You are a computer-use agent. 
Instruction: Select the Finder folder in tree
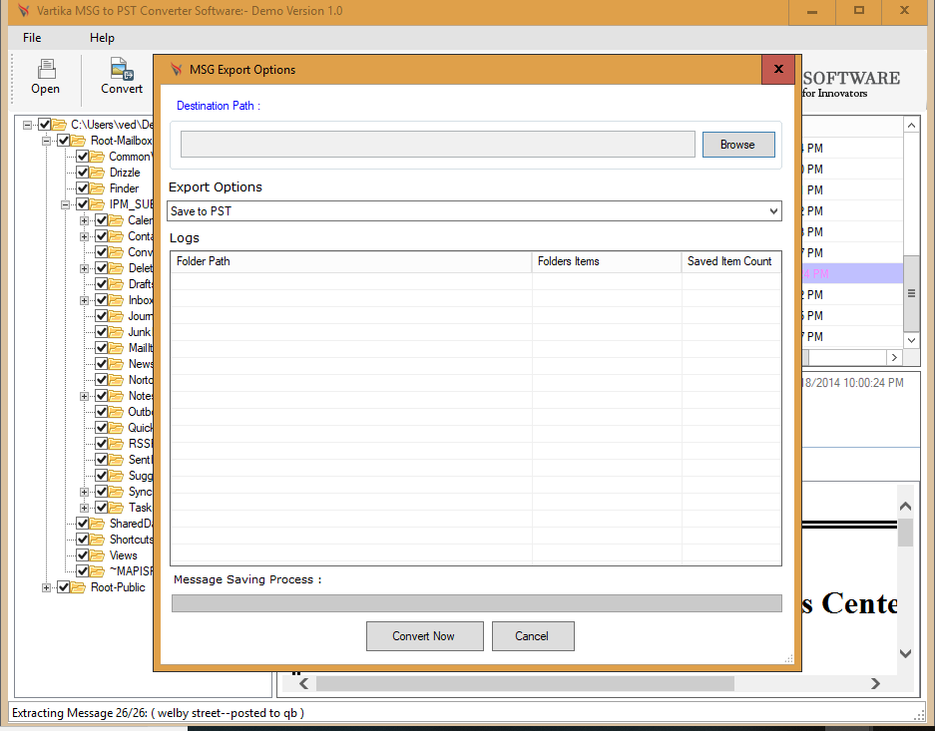coord(124,188)
